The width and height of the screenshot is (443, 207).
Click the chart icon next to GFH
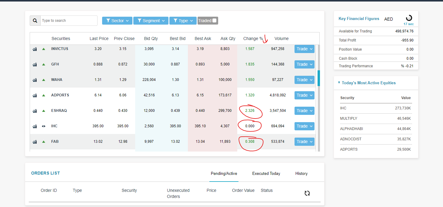coord(35,64)
